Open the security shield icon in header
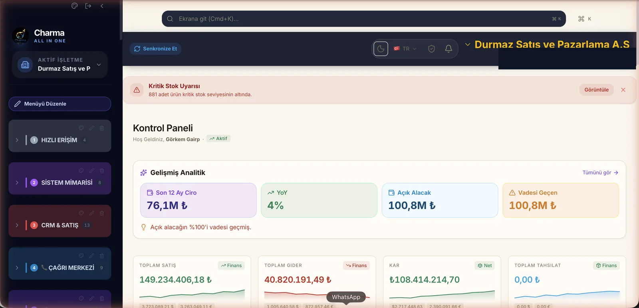The image size is (639, 308). coord(431,49)
